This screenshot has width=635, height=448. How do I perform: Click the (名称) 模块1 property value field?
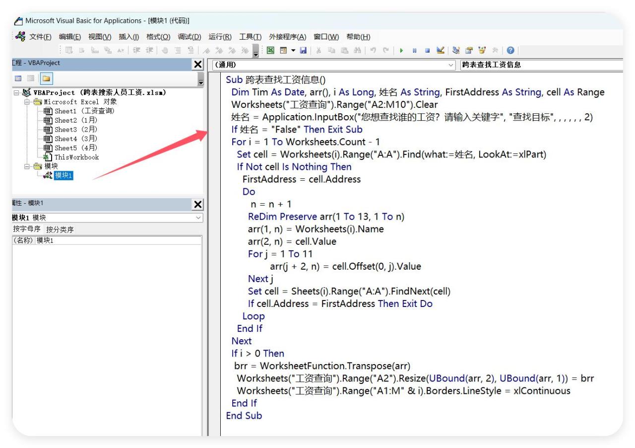pyautogui.click(x=119, y=241)
